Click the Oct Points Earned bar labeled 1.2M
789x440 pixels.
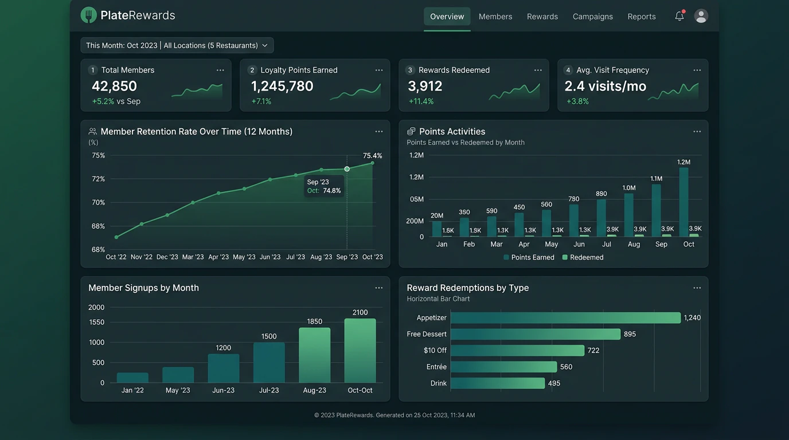(x=683, y=202)
